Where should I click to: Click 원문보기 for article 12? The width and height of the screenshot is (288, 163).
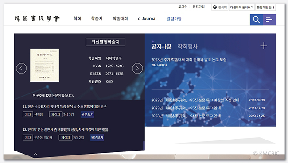click(97, 137)
